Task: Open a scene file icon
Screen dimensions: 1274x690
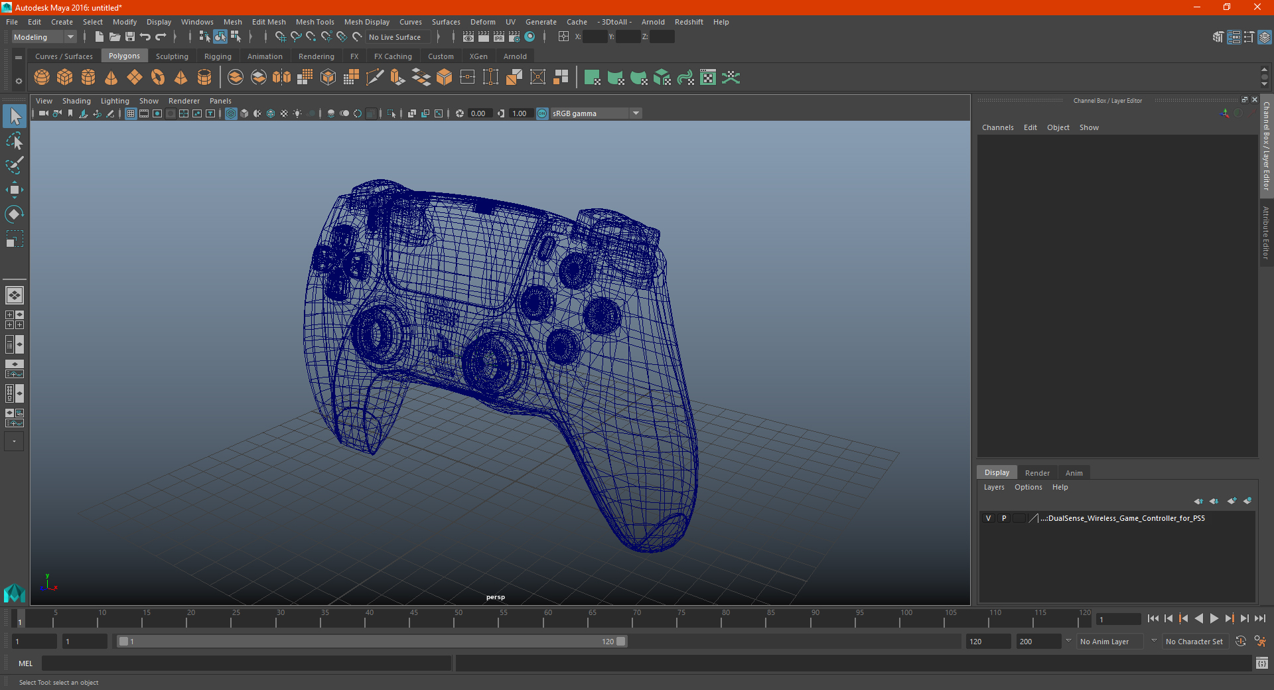Action: pyautogui.click(x=115, y=37)
